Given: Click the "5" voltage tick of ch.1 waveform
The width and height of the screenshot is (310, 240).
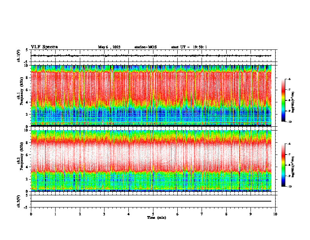Looking at the screenshot, I should coord(27,50).
